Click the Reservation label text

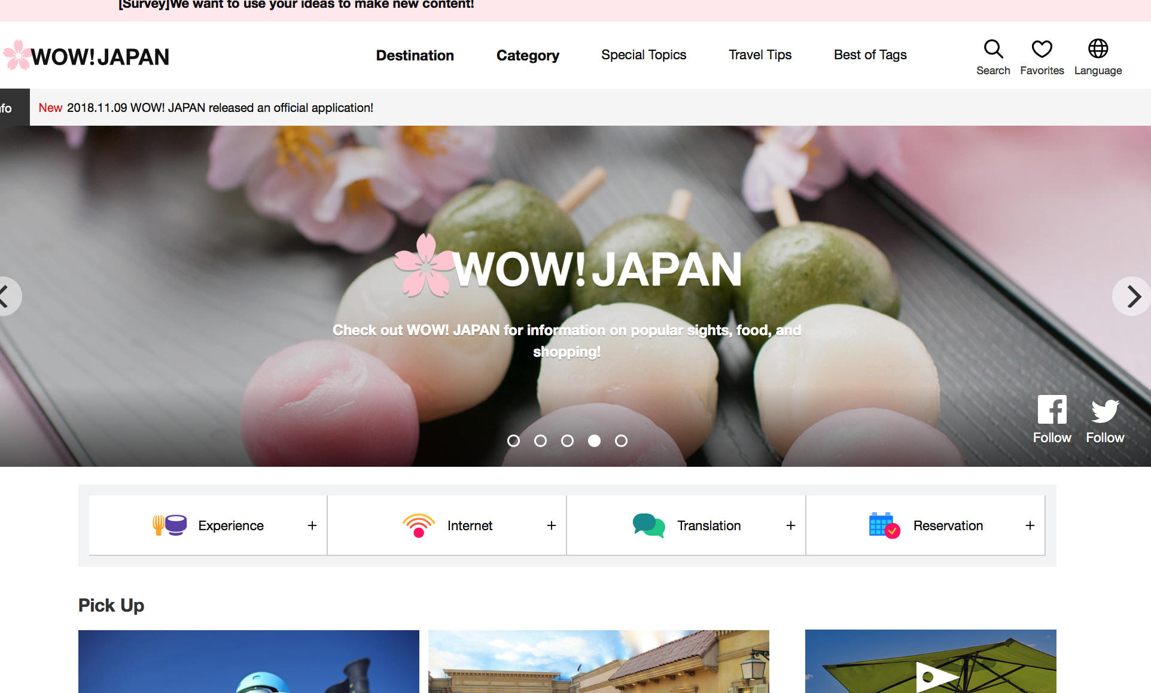point(948,525)
